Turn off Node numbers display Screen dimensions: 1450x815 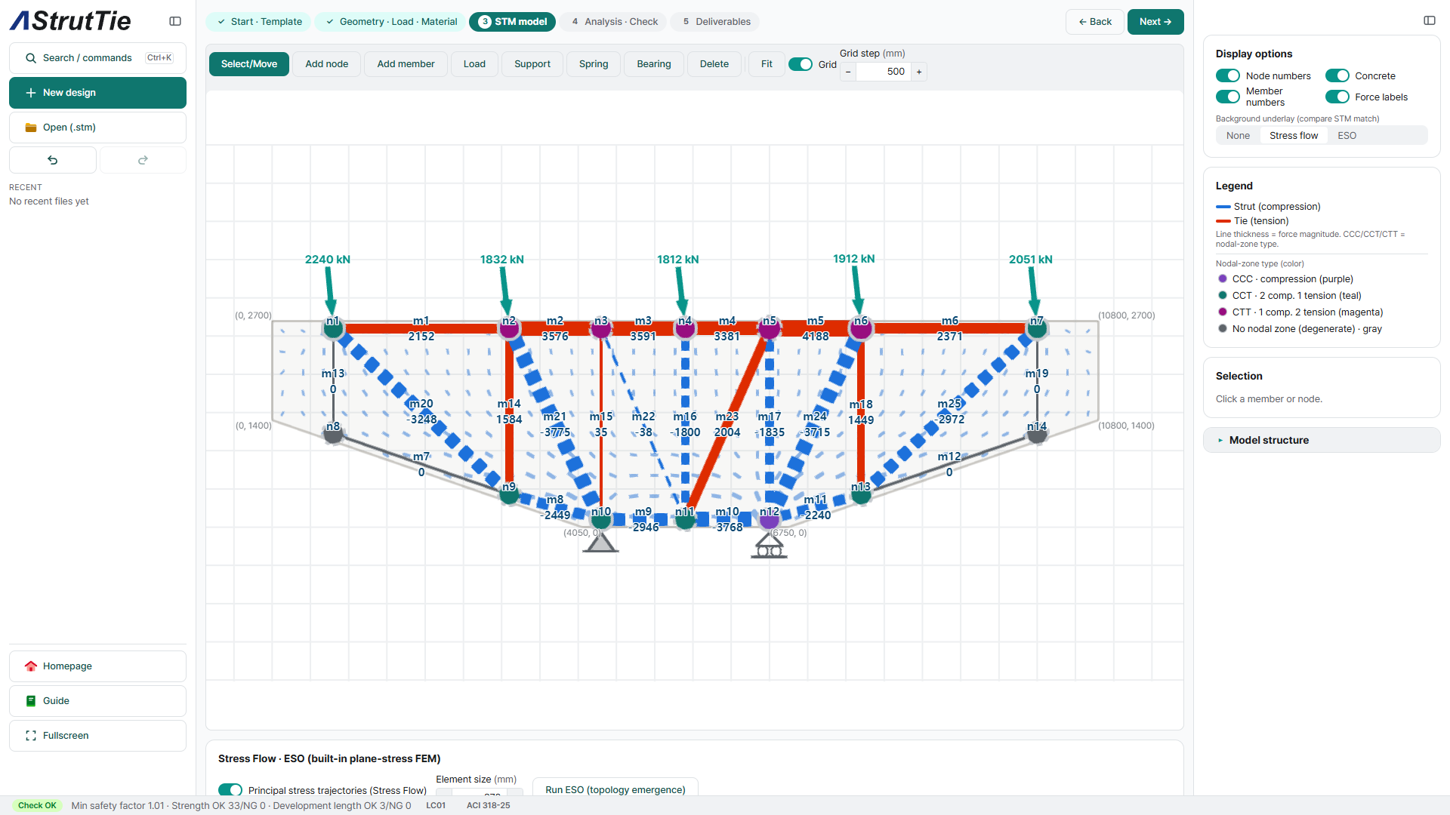(x=1228, y=75)
